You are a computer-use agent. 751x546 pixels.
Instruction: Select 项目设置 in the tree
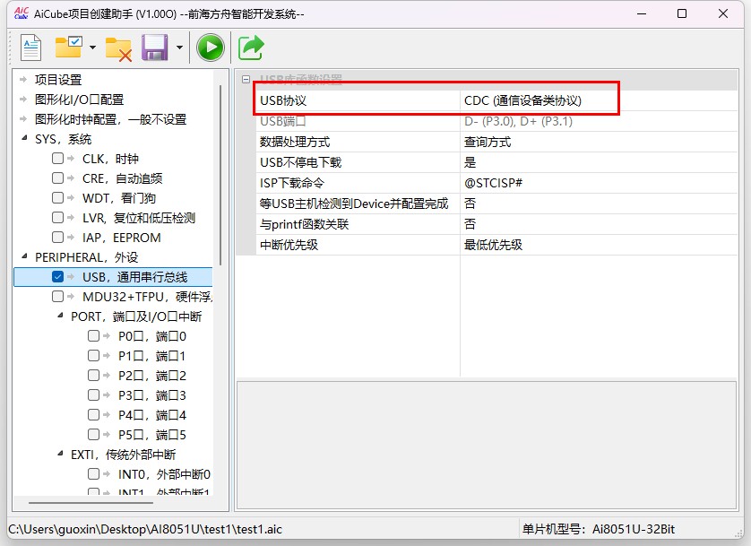58,80
